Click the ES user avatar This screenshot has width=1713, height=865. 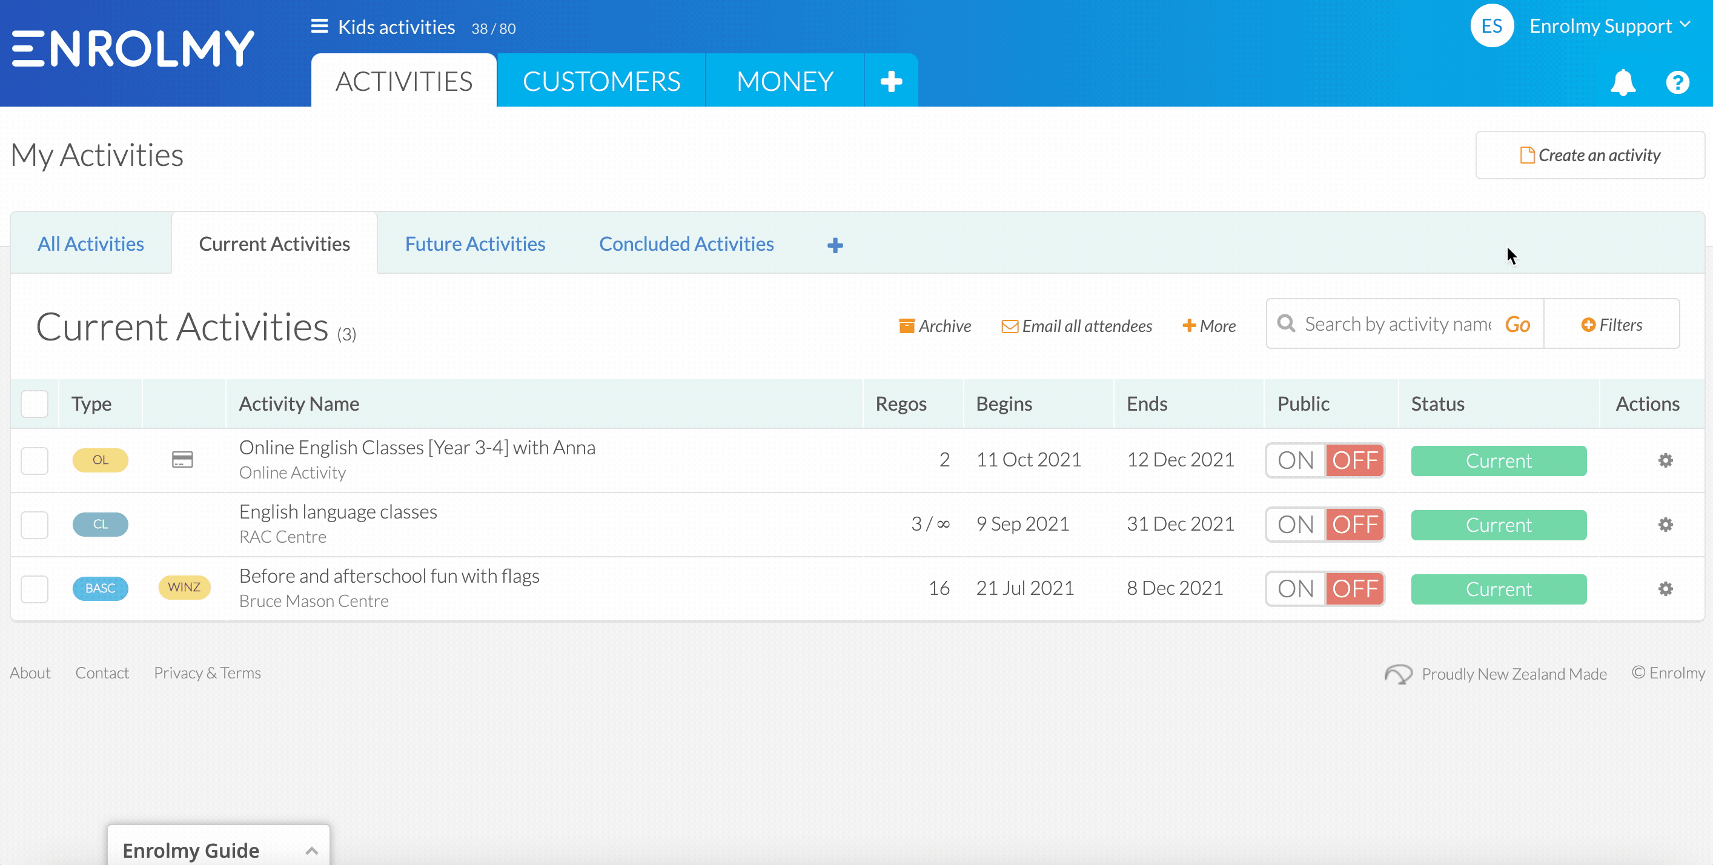[x=1493, y=26]
